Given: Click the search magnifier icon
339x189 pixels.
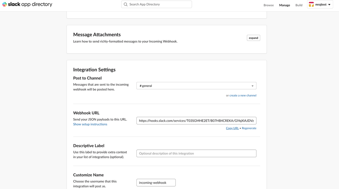Looking at the screenshot, I should tap(126, 4).
